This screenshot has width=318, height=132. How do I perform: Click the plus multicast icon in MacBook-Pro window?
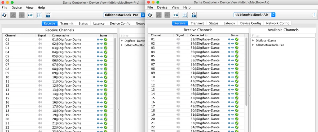[39, 15]
